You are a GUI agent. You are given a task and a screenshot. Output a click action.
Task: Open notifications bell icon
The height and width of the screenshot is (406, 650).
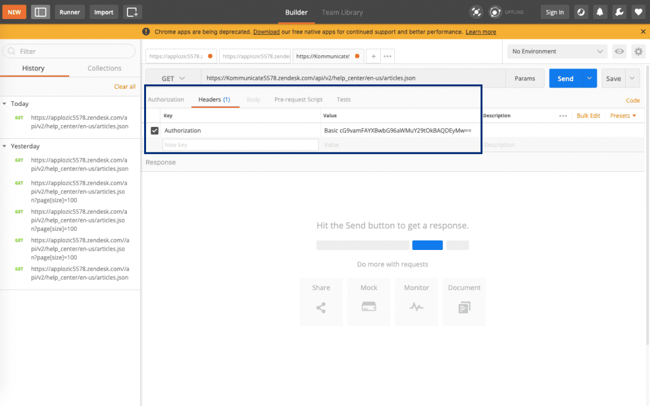pos(600,12)
